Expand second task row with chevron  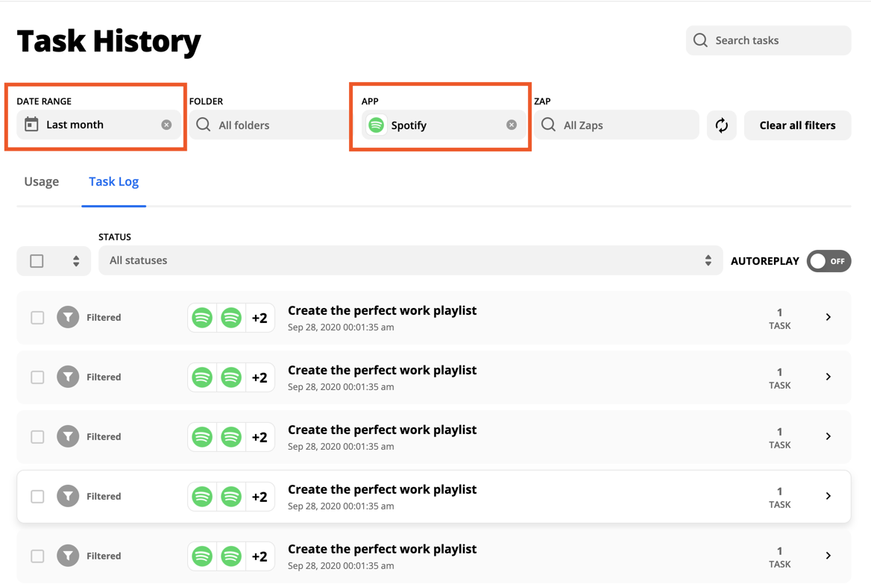(x=828, y=377)
